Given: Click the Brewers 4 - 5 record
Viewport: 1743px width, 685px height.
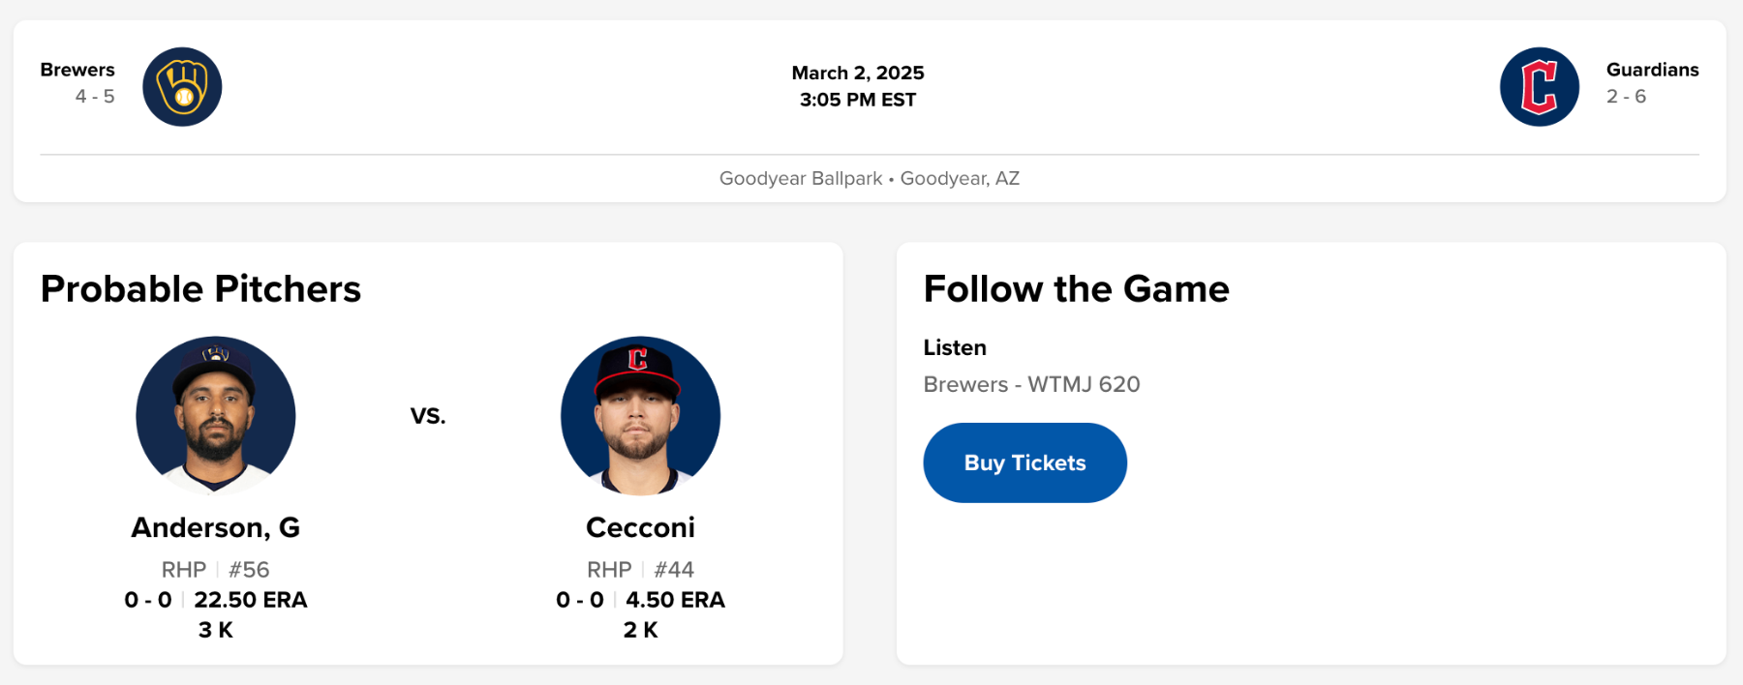Looking at the screenshot, I should tap(95, 97).
